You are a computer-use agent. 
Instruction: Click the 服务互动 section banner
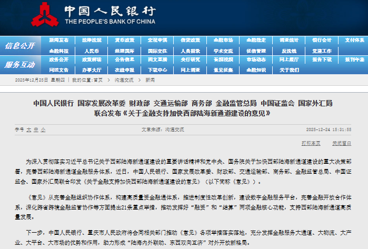pyautogui.click(x=20, y=65)
